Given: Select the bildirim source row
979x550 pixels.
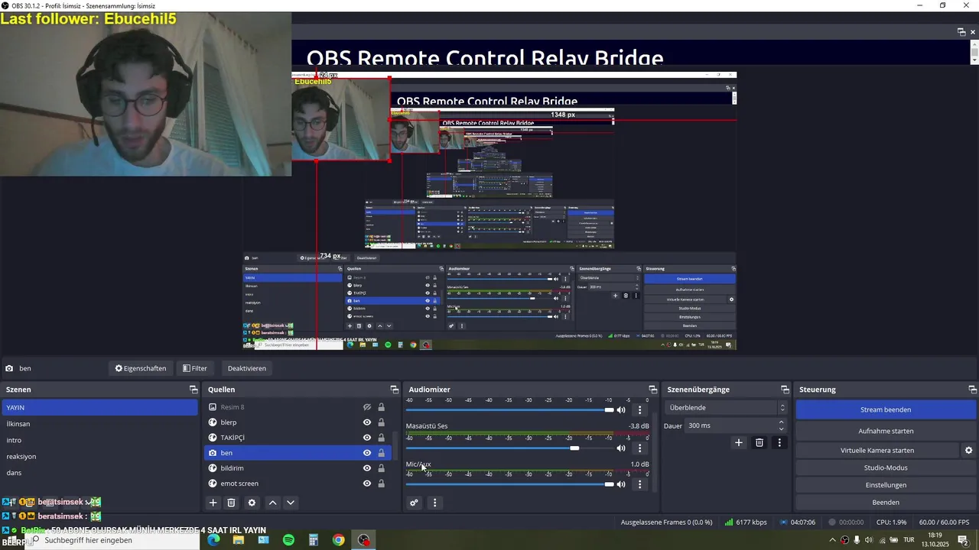Looking at the screenshot, I should (298, 468).
